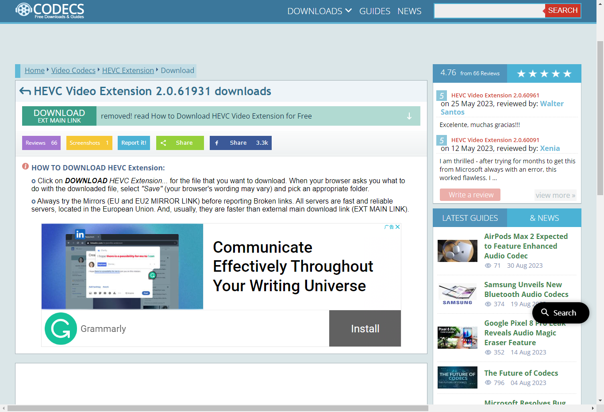Open the Video Codecs breadcrumb link
604x412 pixels.
pyautogui.click(x=73, y=70)
